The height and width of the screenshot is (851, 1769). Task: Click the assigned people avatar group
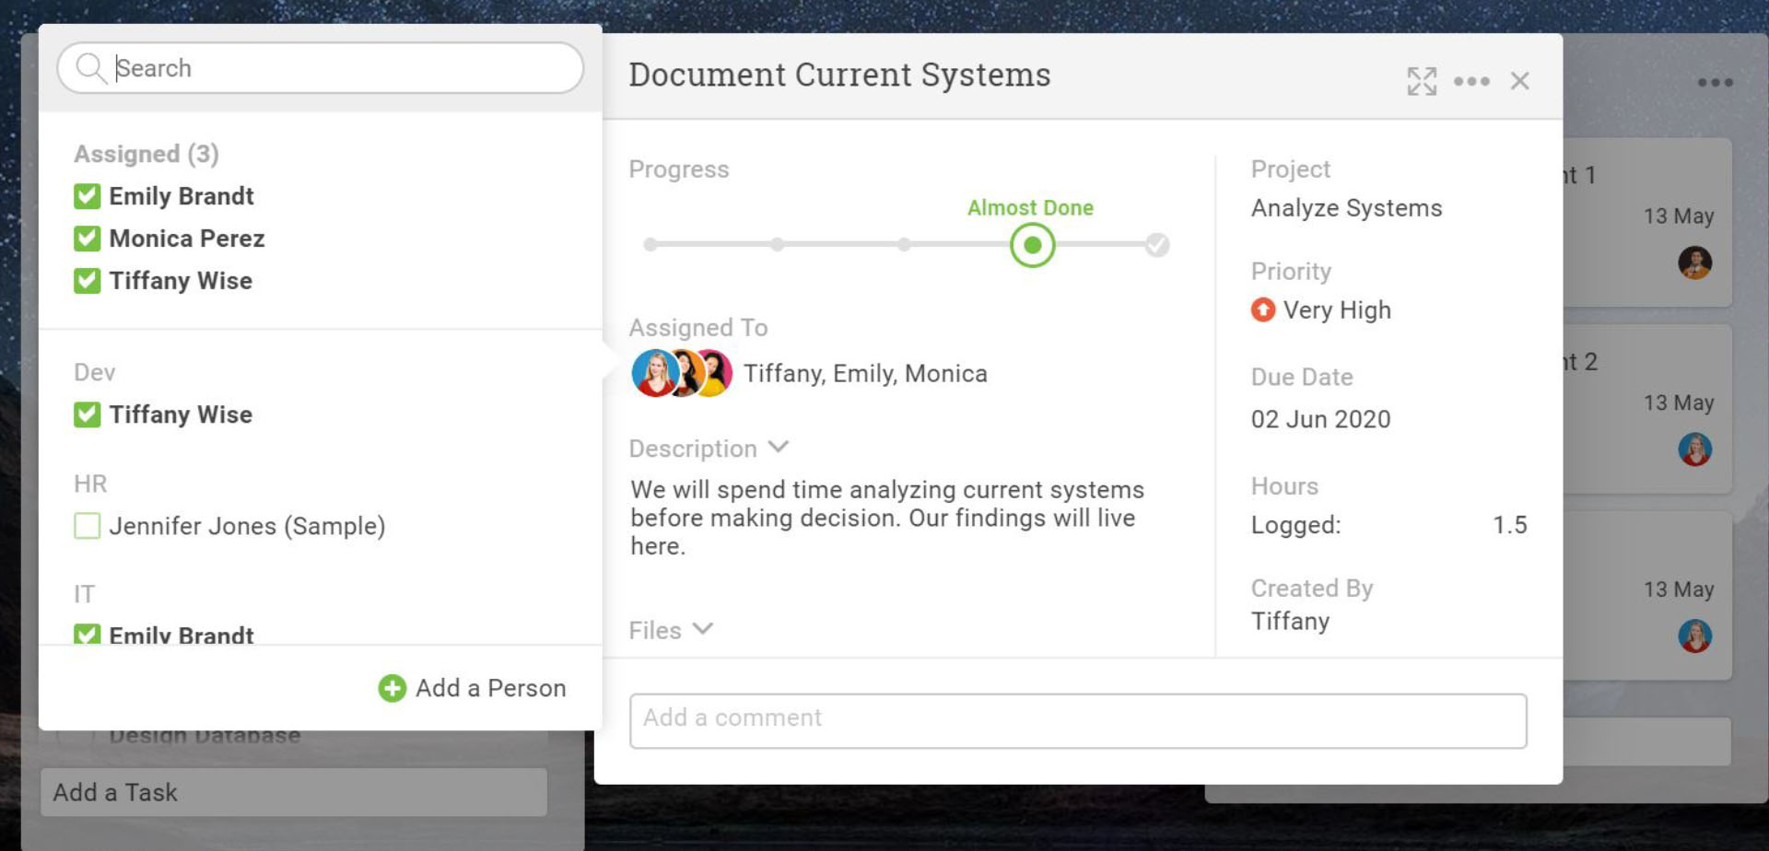682,373
